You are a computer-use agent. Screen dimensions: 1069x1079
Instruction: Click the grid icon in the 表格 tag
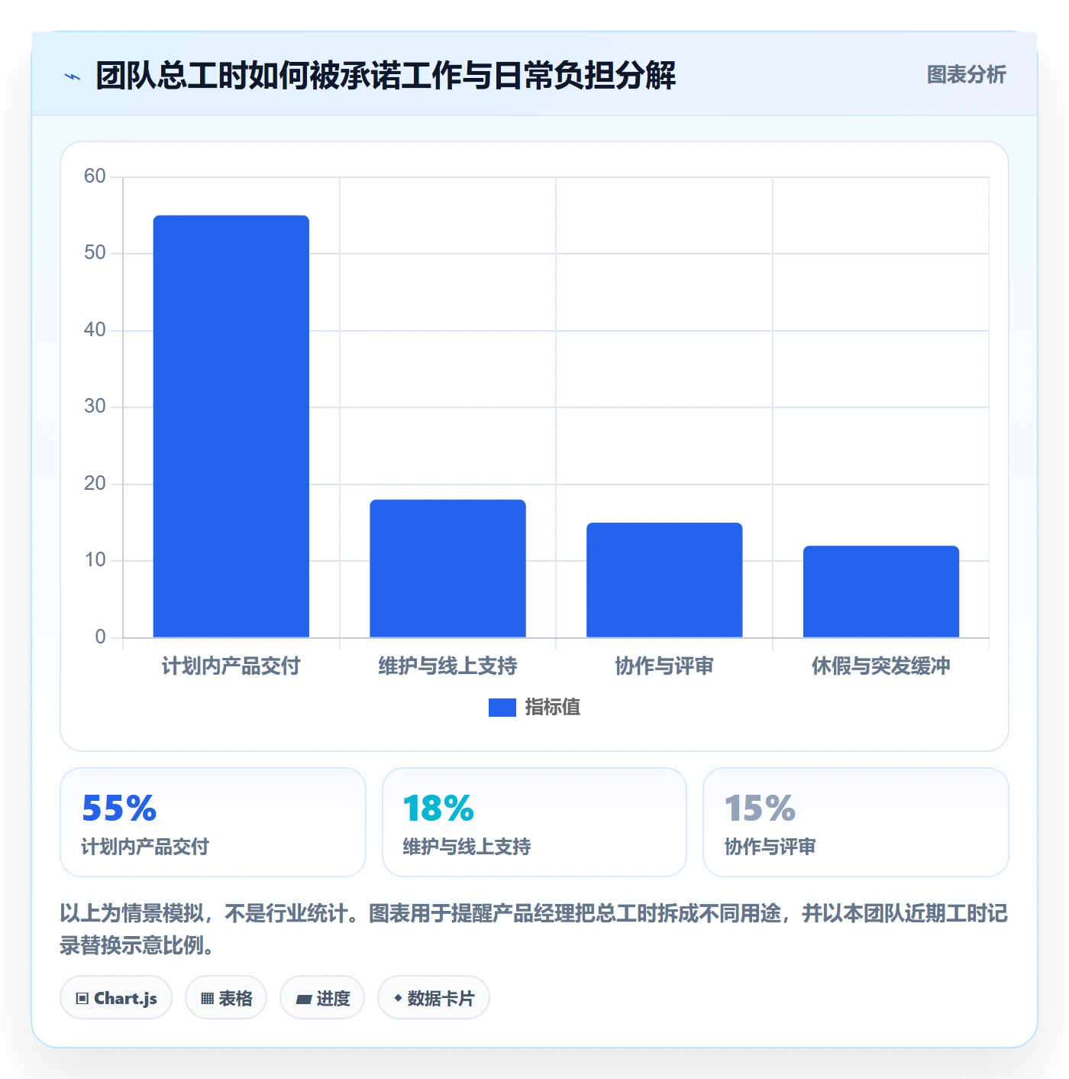[x=207, y=999]
